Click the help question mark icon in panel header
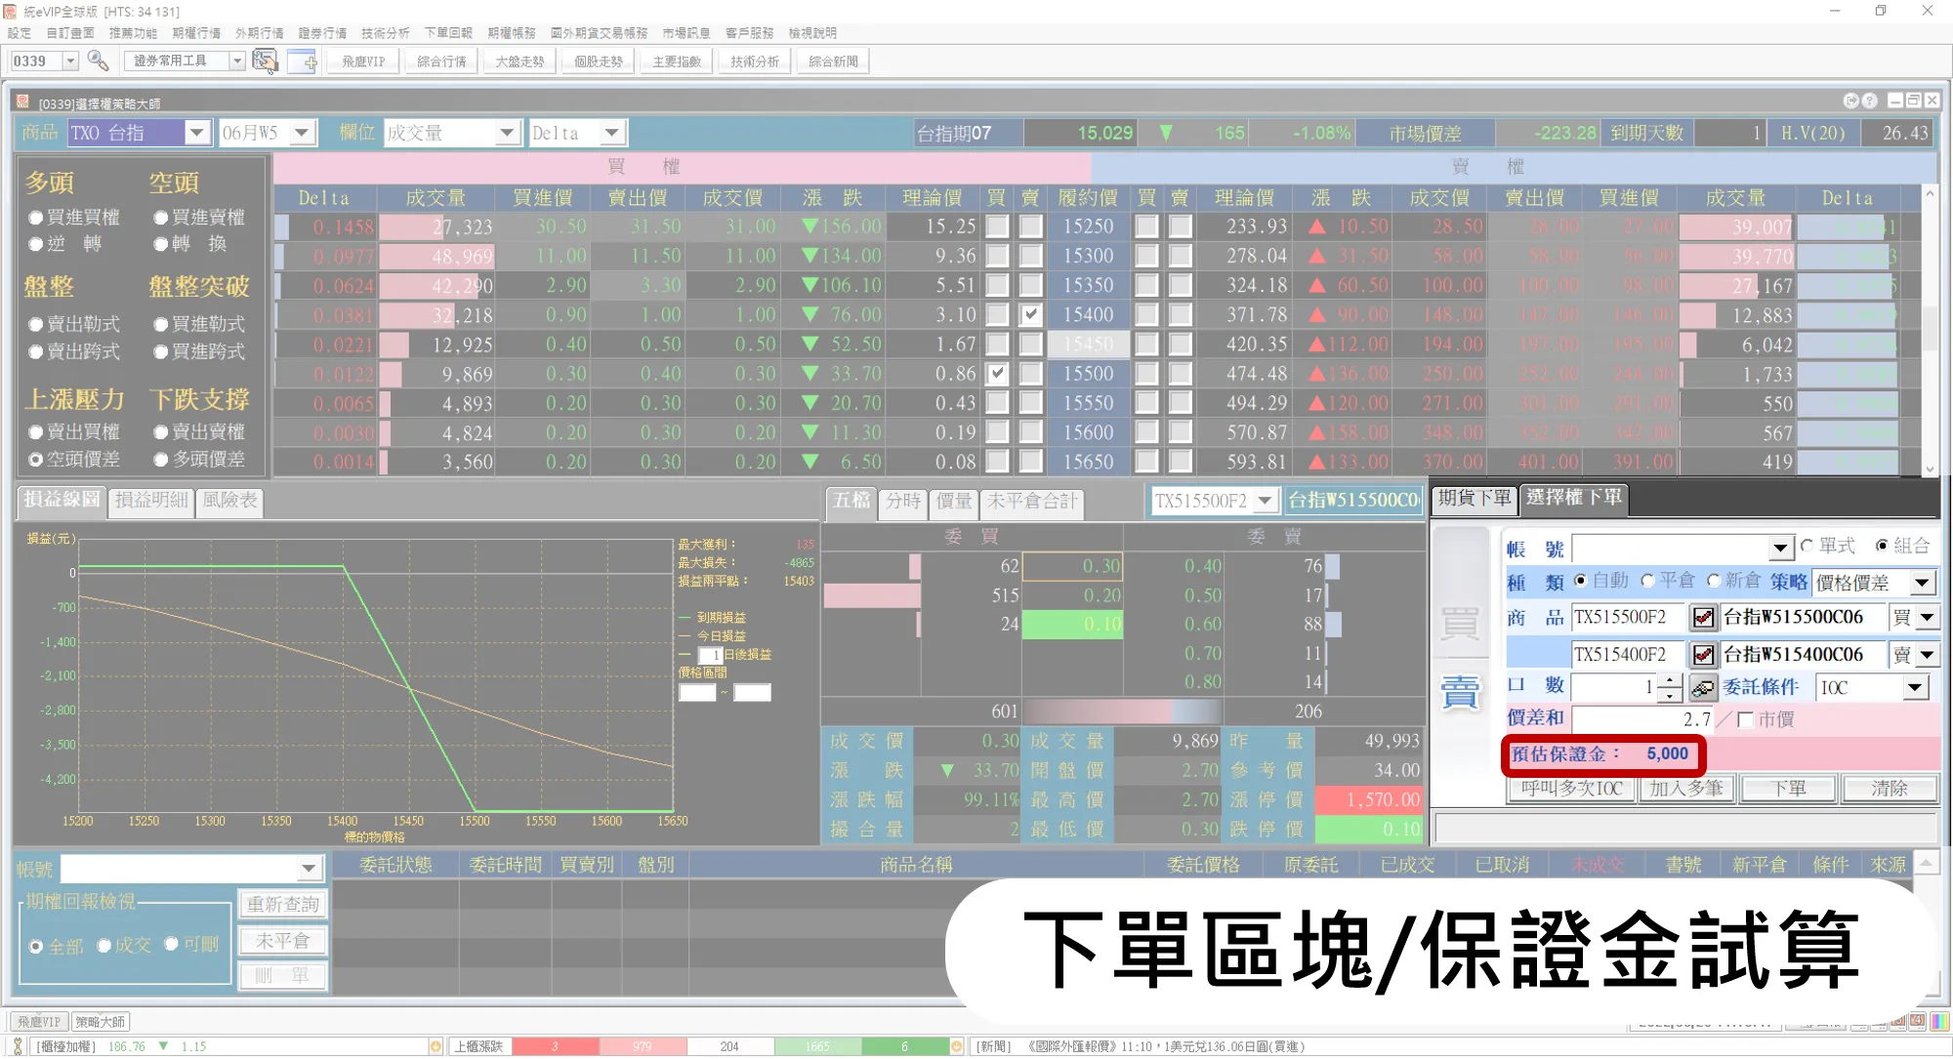The image size is (1953, 1059). pos(1869,101)
